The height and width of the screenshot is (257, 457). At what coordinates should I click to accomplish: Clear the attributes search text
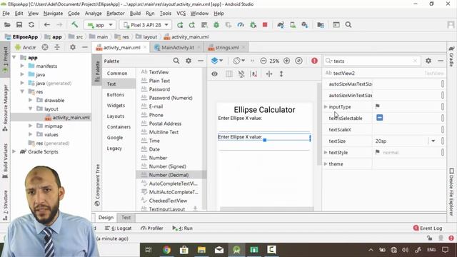(415, 61)
